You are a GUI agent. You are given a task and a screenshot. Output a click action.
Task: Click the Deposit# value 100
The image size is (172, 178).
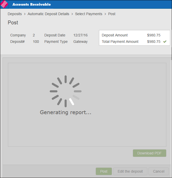[x=36, y=42]
